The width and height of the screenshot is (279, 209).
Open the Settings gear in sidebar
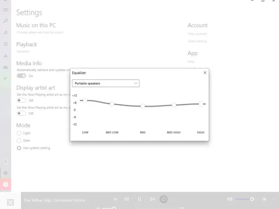(6, 173)
